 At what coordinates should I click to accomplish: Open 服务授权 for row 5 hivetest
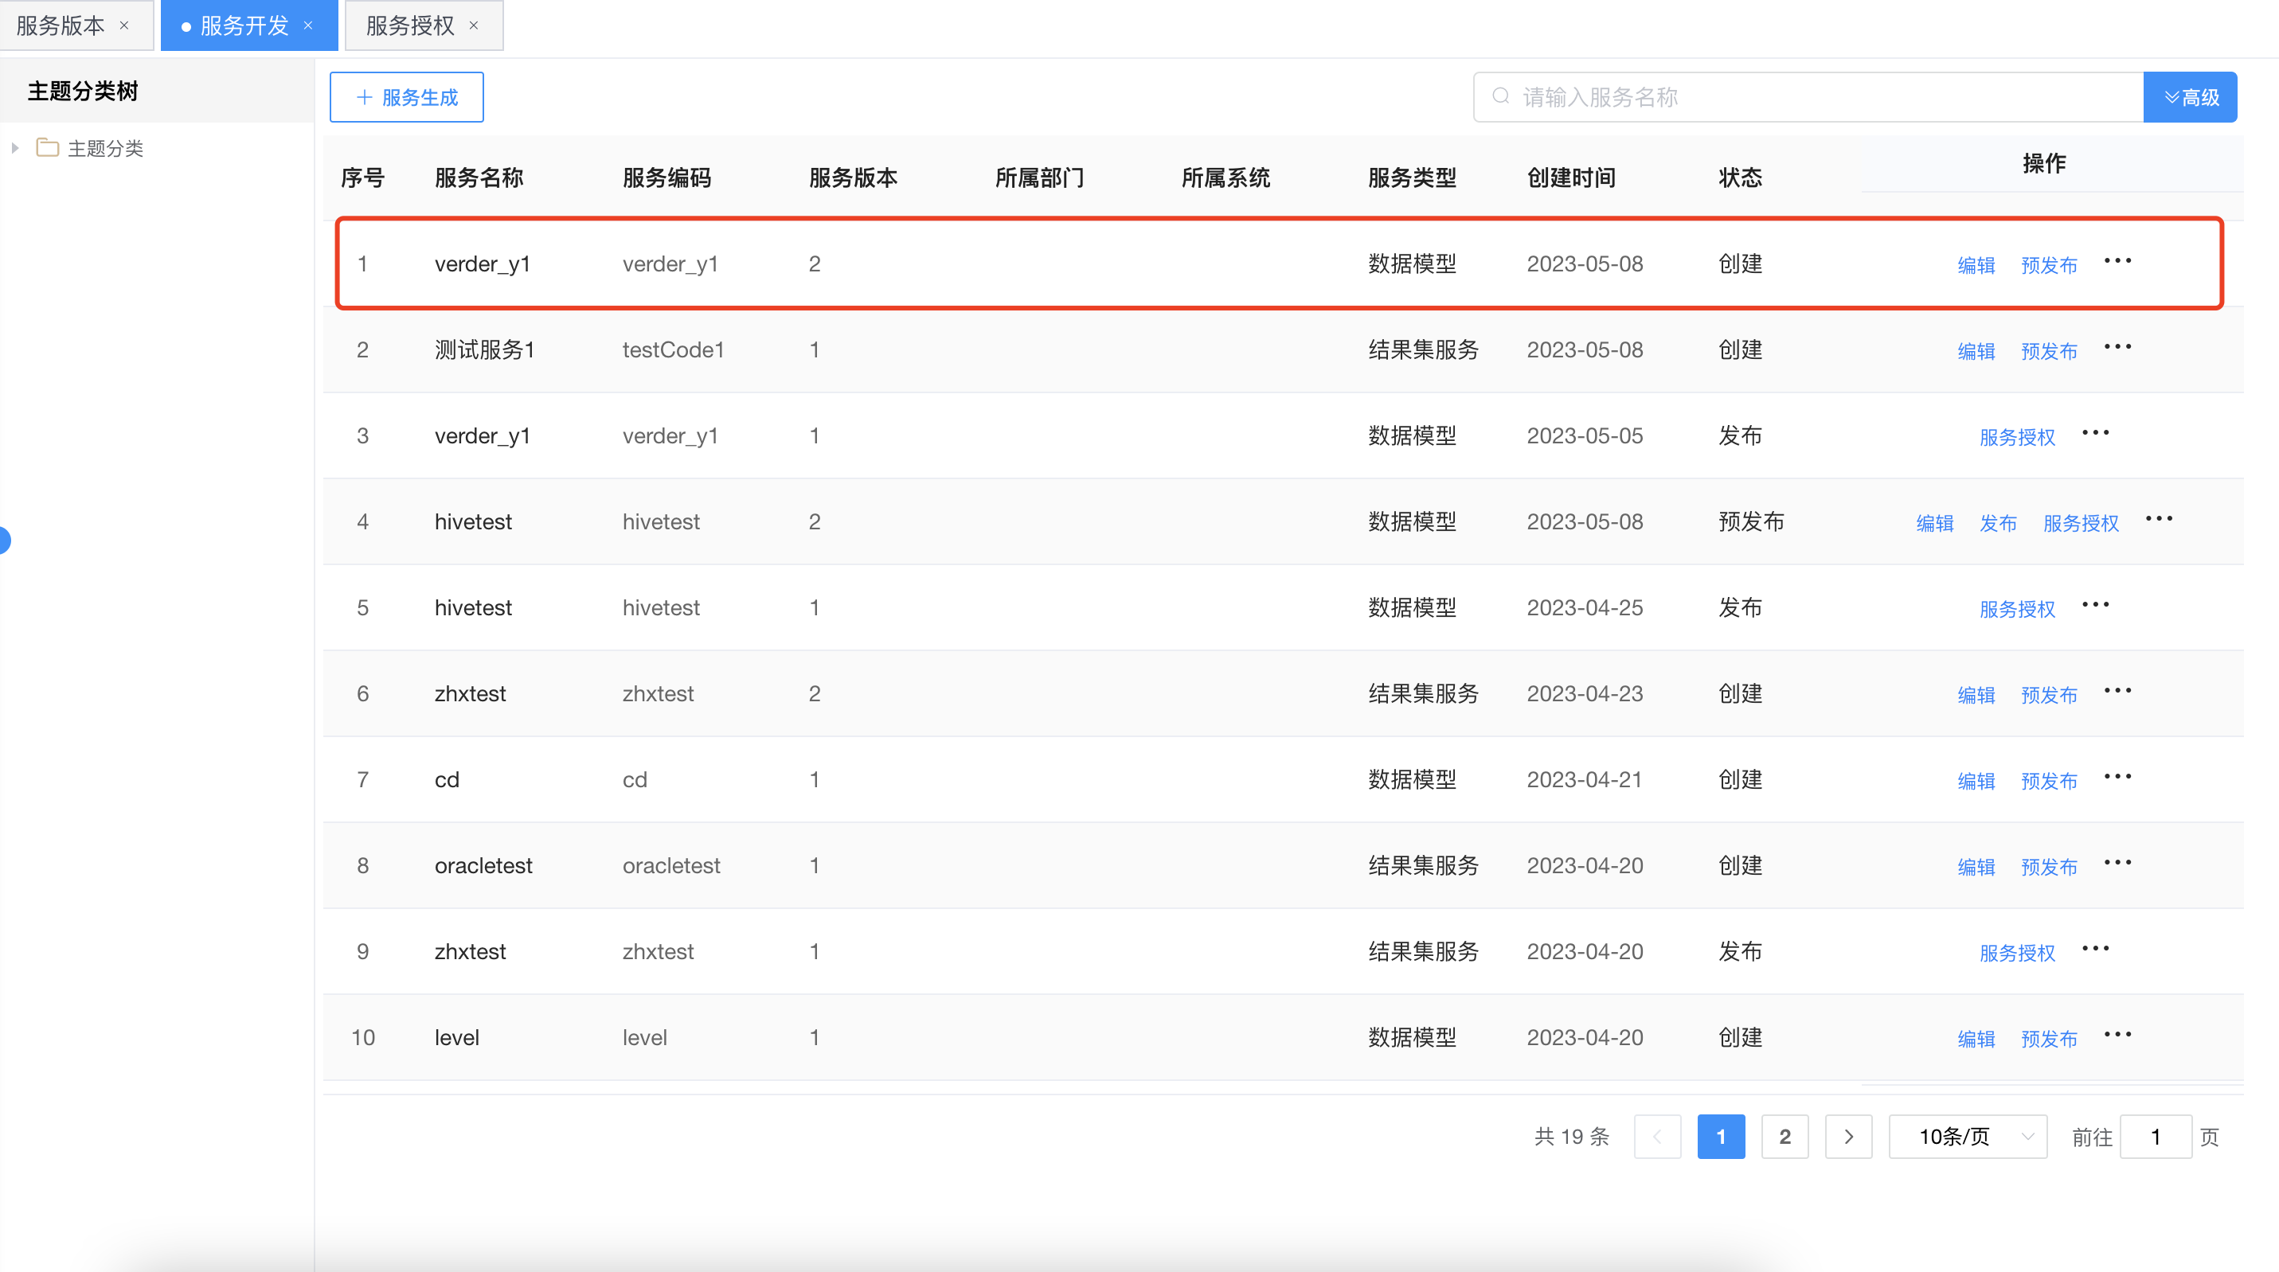[x=2017, y=609]
